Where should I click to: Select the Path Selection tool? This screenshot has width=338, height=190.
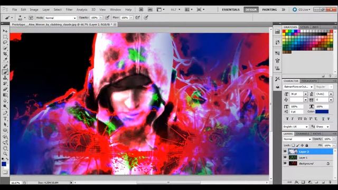(x=5, y=125)
